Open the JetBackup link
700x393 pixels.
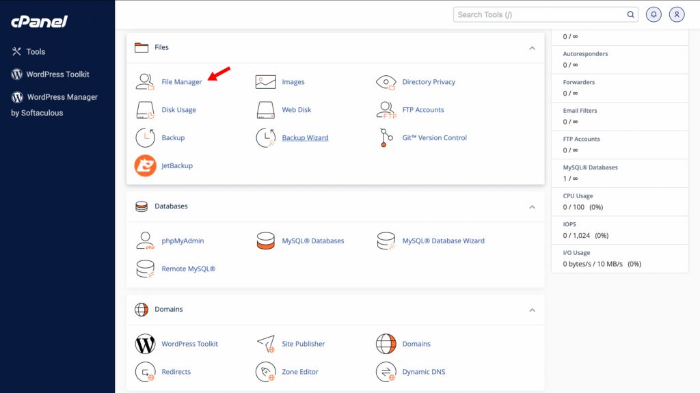click(177, 165)
